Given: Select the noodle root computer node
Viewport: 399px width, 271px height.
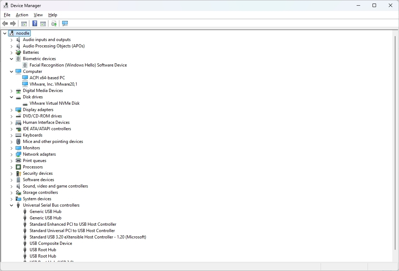Looking at the screenshot, I should point(22,33).
